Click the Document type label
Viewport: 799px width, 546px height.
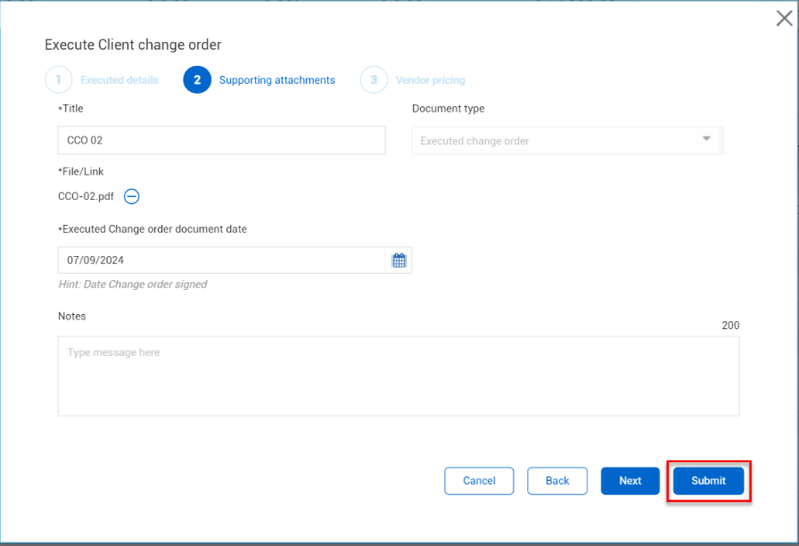pyautogui.click(x=449, y=109)
